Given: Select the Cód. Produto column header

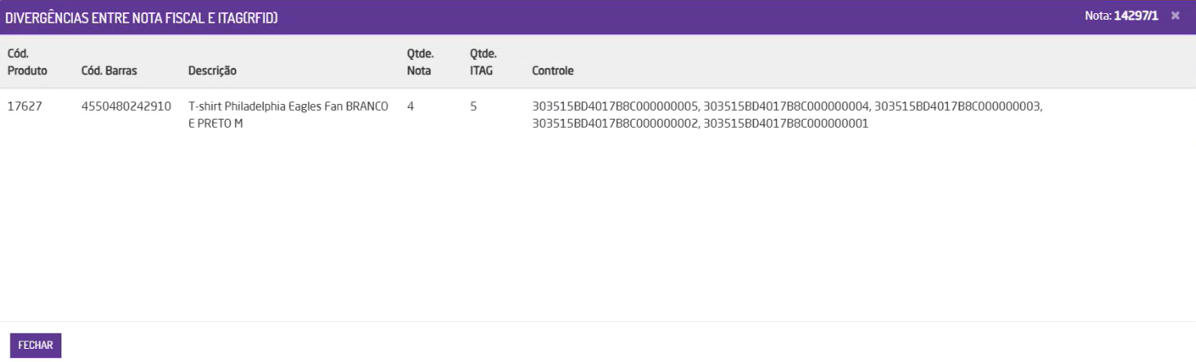Looking at the screenshot, I should 27,62.
